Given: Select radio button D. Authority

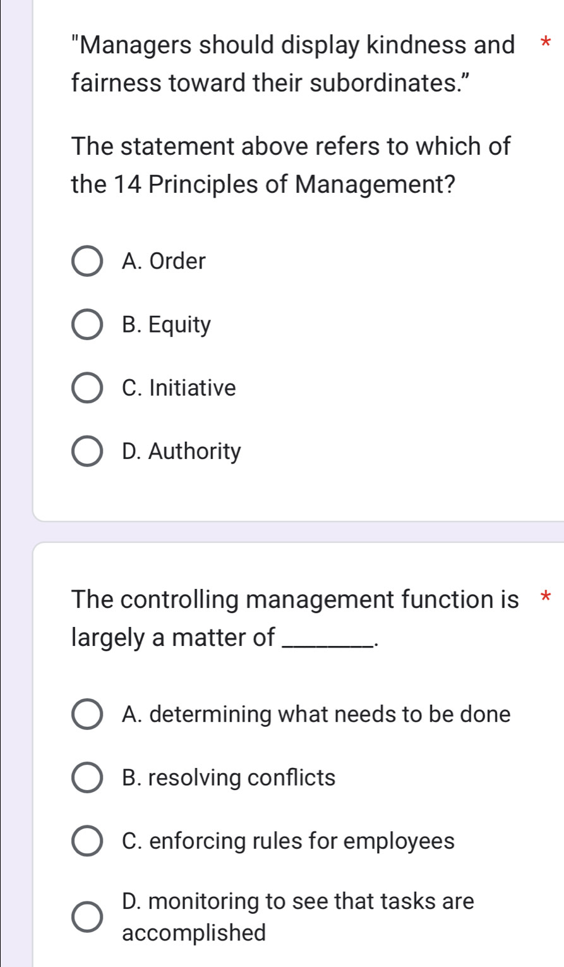Looking at the screenshot, I should pyautogui.click(x=88, y=451).
